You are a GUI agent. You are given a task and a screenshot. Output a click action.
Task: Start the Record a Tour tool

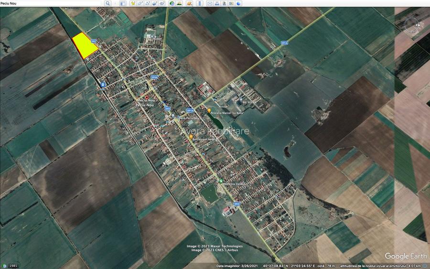pos(162,3)
